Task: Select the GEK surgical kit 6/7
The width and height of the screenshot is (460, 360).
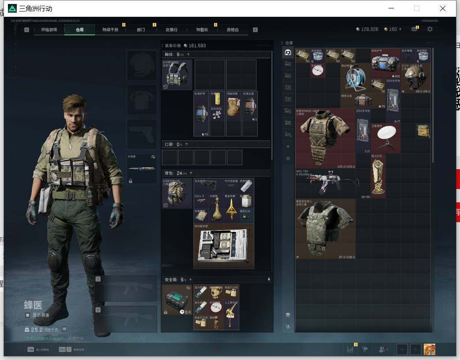Action: (x=393, y=101)
